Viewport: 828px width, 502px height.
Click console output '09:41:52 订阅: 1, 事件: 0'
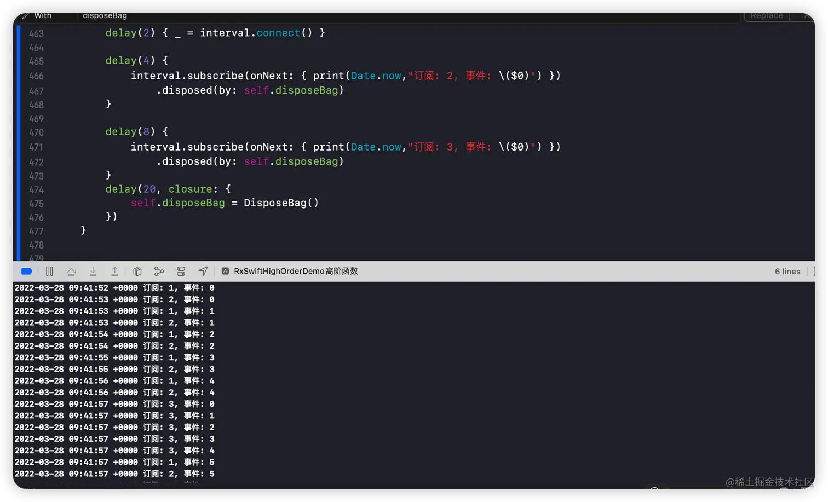click(114, 288)
